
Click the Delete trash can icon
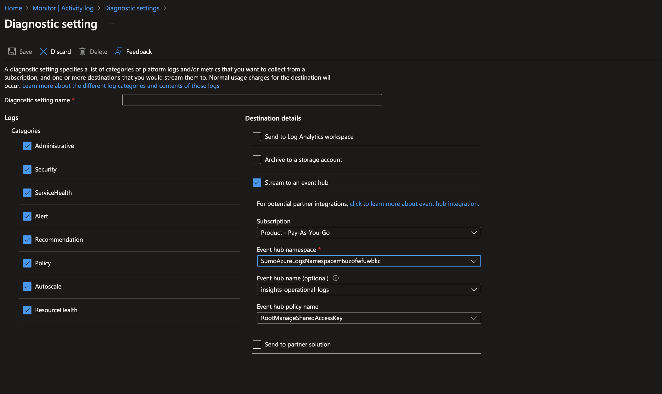coord(82,52)
